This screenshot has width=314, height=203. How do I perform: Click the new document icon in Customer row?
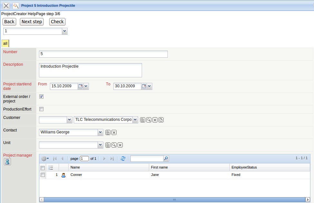coord(161,120)
